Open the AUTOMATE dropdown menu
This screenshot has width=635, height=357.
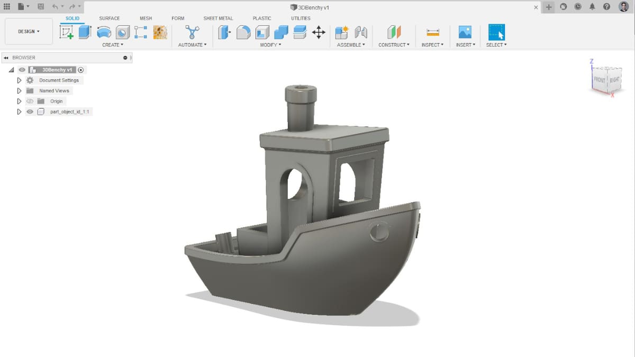[192, 45]
